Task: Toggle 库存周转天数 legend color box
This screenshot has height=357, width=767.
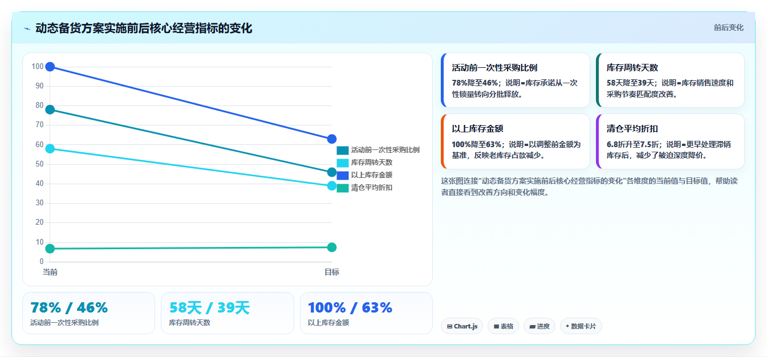Action: tap(343, 163)
